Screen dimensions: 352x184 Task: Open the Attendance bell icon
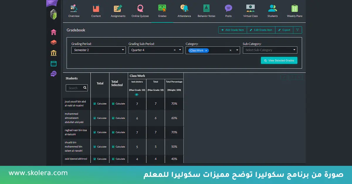[x=184, y=8]
